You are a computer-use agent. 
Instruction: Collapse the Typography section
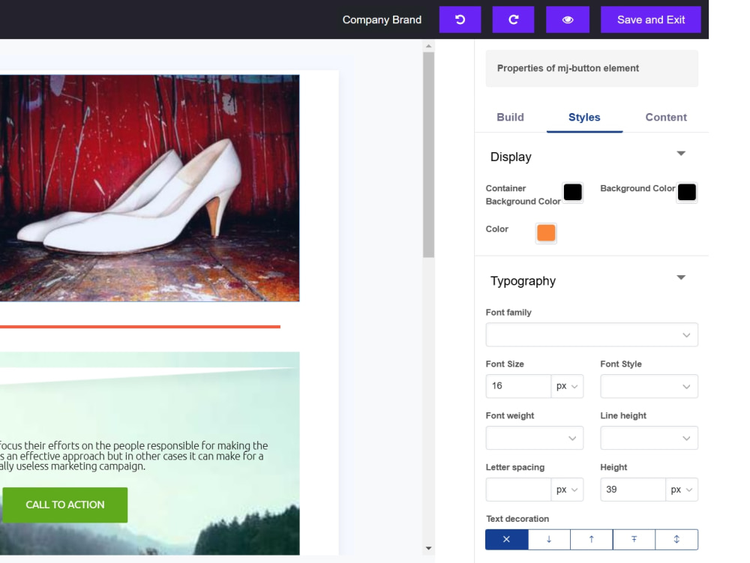coord(681,277)
